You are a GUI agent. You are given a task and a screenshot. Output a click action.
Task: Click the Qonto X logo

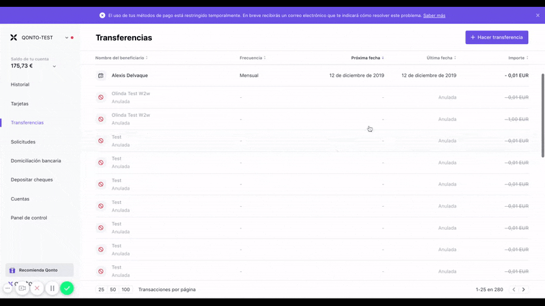click(14, 37)
